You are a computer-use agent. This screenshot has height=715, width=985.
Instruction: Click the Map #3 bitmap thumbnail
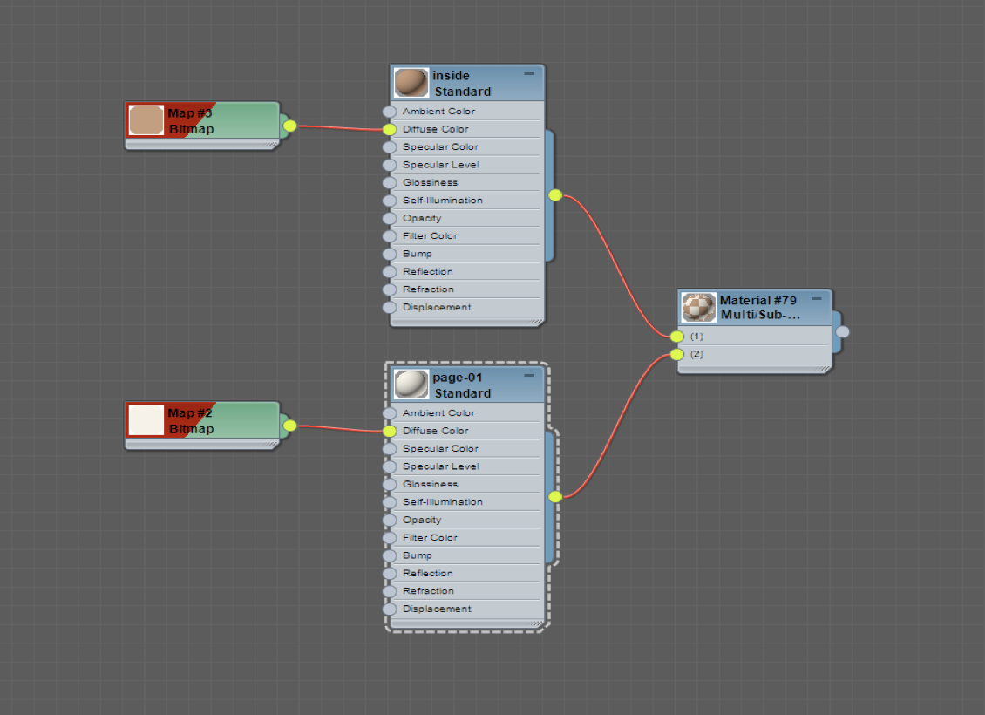click(x=146, y=120)
